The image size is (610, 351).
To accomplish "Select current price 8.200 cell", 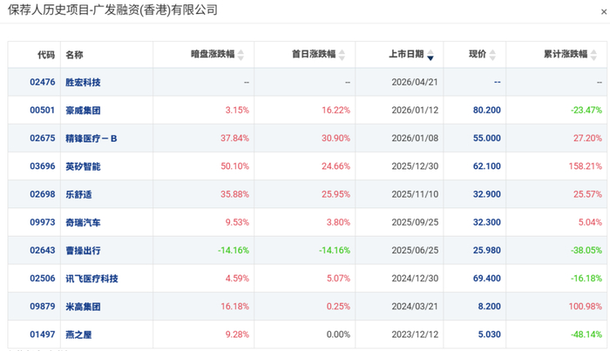I will (490, 306).
